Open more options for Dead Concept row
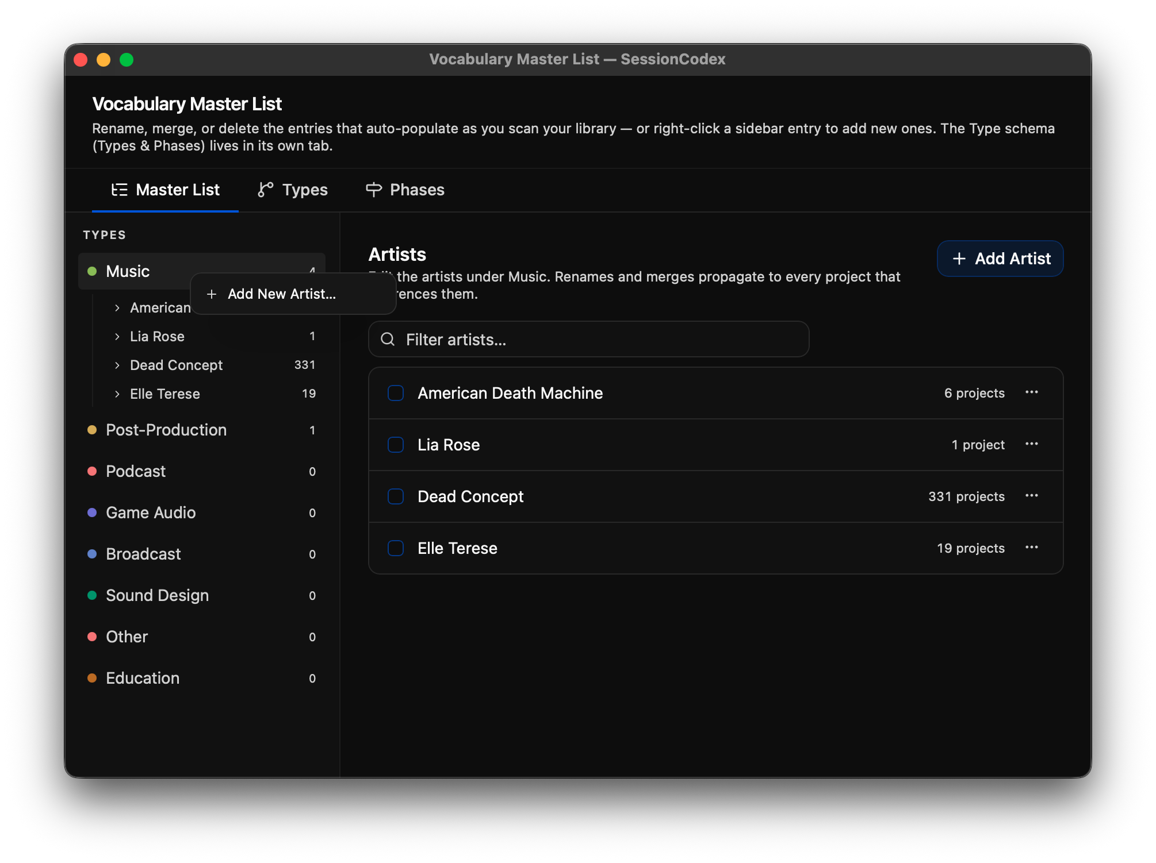The width and height of the screenshot is (1156, 863). point(1032,496)
